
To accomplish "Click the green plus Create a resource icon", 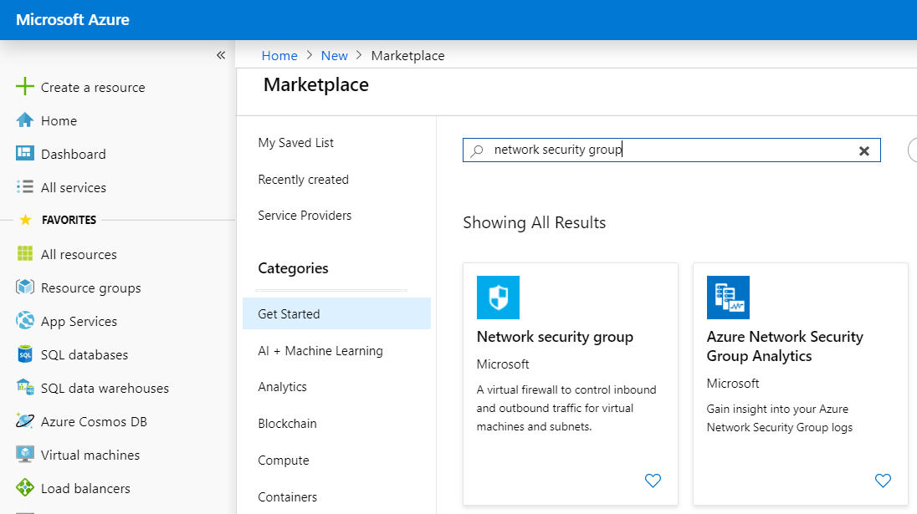I will point(24,86).
